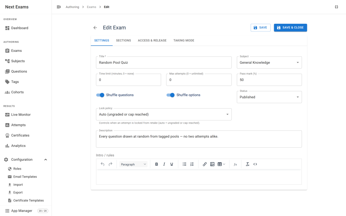This screenshot has width=346, height=216.
Task: Open Dashboard from the sidebar
Action: coord(26,28)
